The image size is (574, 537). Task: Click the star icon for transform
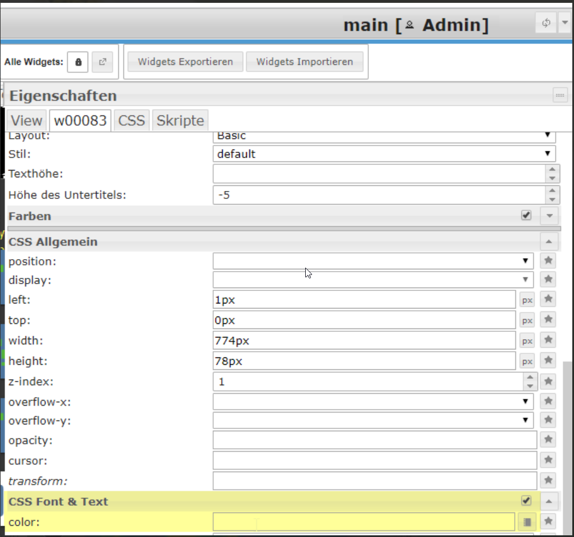(548, 480)
